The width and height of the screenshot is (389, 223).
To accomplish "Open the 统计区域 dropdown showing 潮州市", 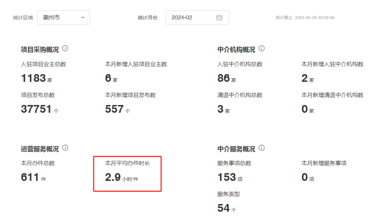I will click(x=63, y=18).
